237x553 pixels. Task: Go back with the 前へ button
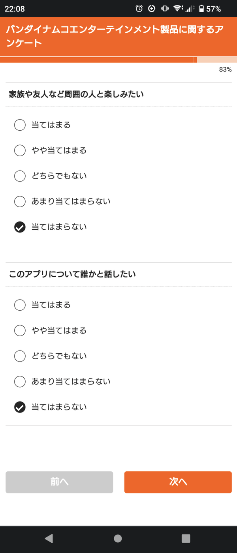pyautogui.click(x=59, y=482)
